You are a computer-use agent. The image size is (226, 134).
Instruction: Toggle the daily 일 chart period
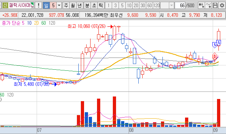[46, 5]
